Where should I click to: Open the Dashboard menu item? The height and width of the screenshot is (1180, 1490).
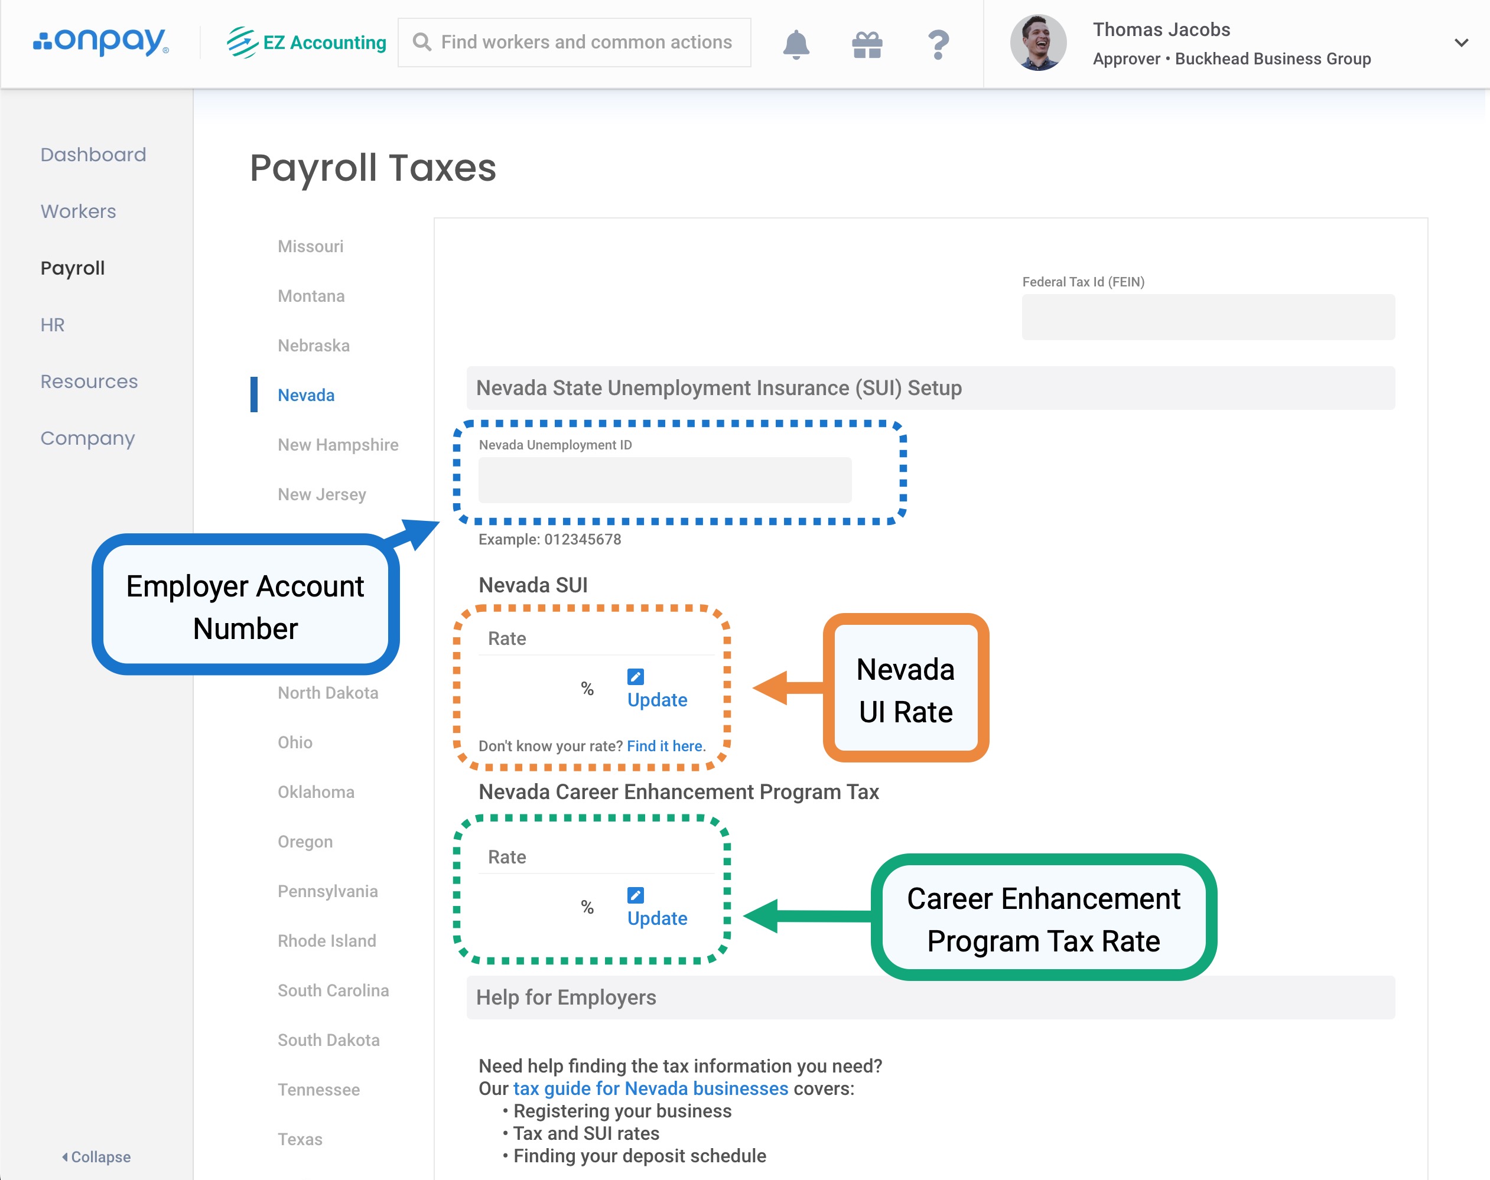pyautogui.click(x=93, y=154)
